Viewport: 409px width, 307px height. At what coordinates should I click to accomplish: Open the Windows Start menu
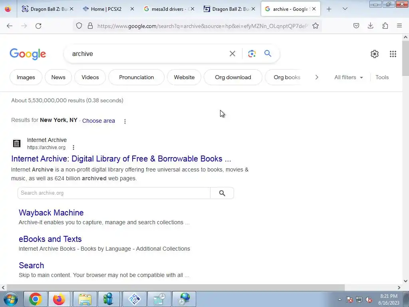click(10, 299)
